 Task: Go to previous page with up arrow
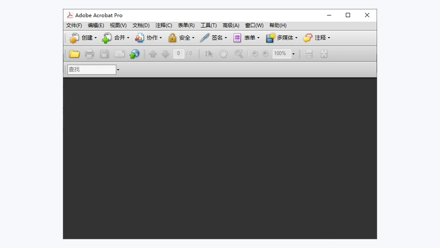tap(153, 54)
